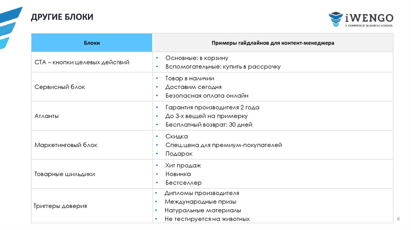Image resolution: width=411 pixels, height=230 pixels.
Task: Select the Примеры гайдлайнов column header
Action: coord(273,43)
